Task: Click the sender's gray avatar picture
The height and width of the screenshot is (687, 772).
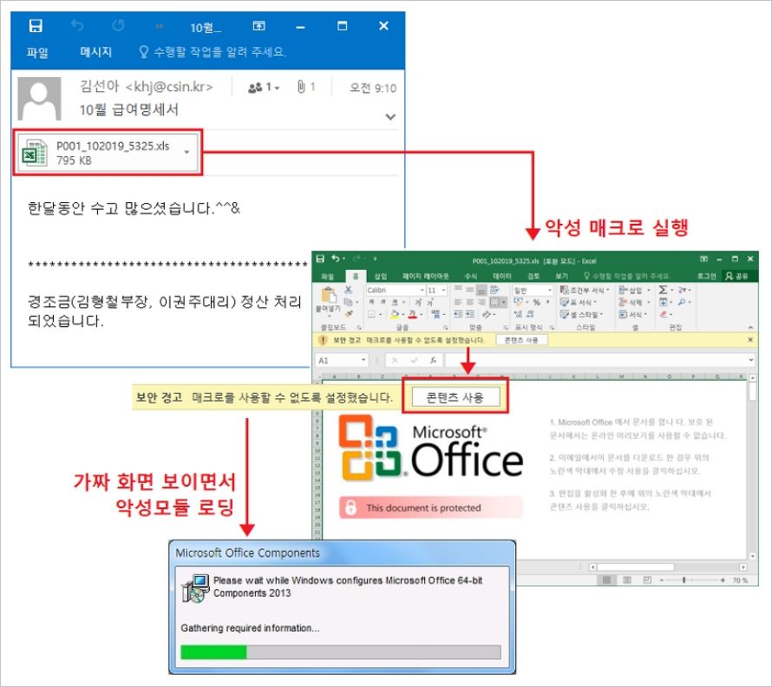Action: [39, 99]
